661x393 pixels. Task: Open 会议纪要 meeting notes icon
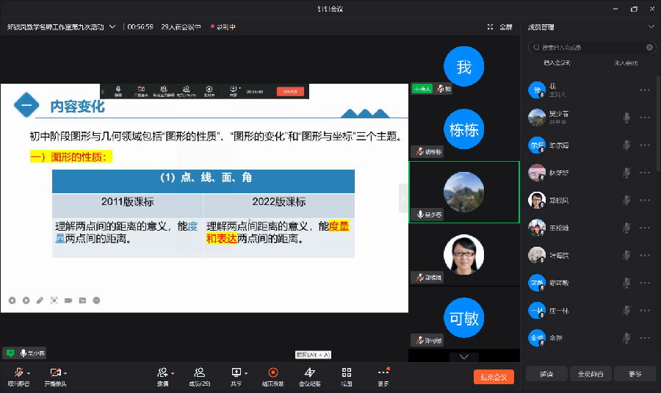click(309, 373)
